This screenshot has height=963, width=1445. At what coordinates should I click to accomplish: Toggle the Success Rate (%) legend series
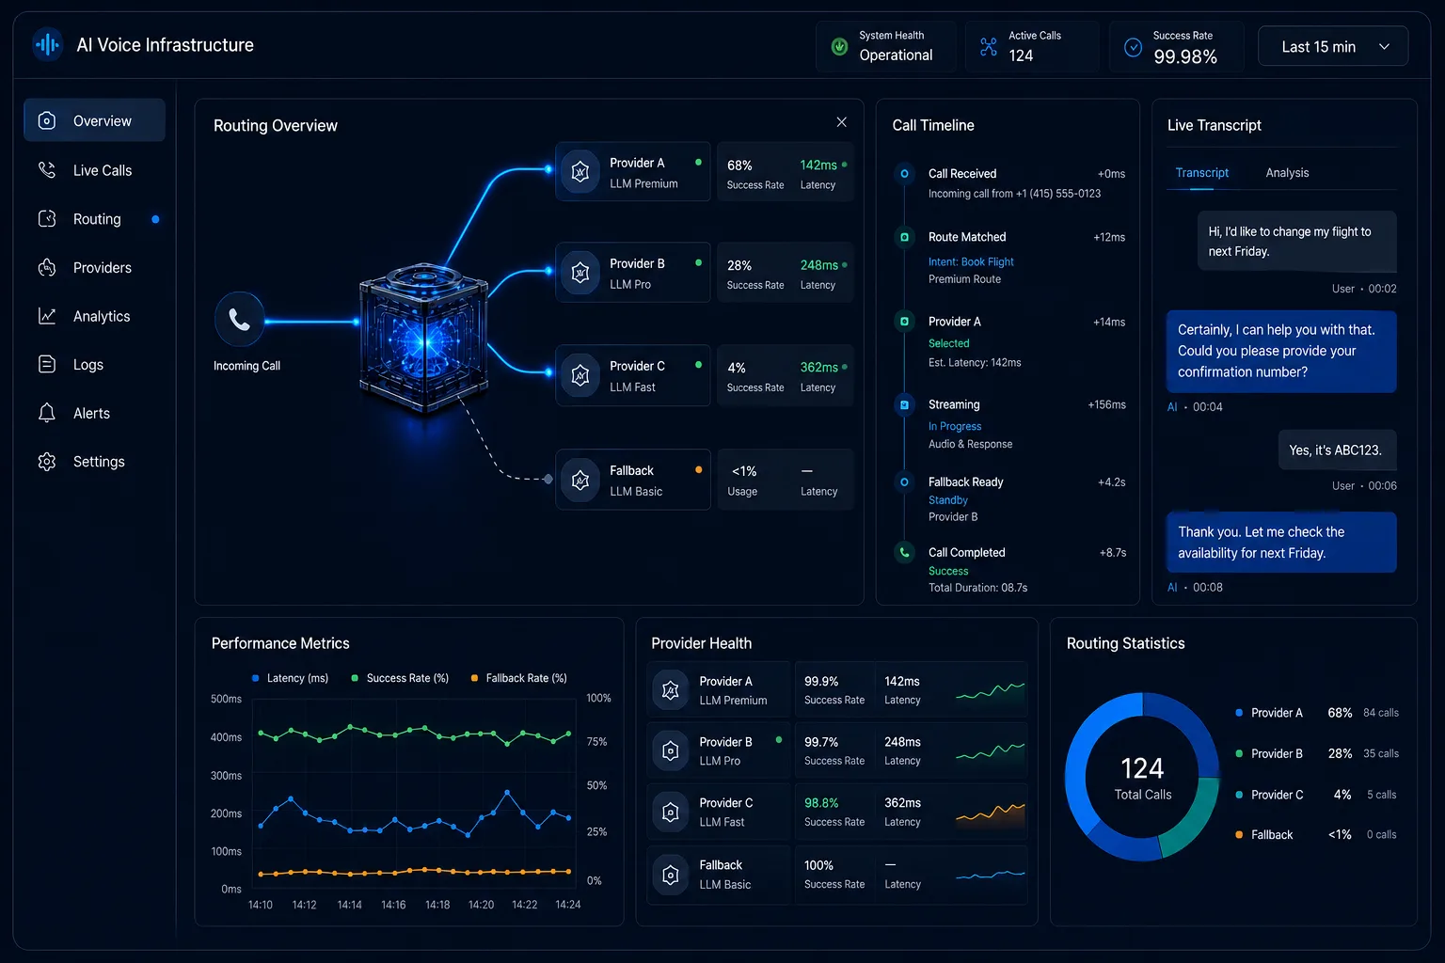pyautogui.click(x=400, y=678)
